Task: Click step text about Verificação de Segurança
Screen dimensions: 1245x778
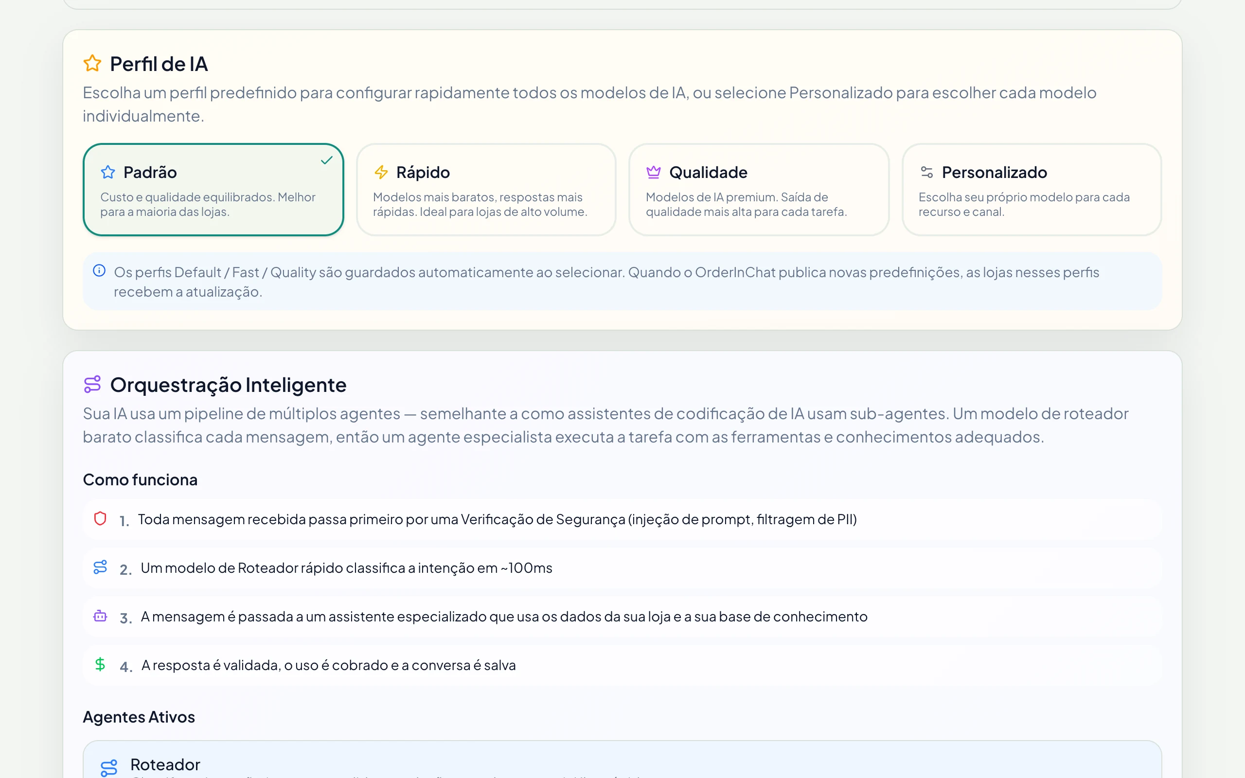Action: point(497,519)
